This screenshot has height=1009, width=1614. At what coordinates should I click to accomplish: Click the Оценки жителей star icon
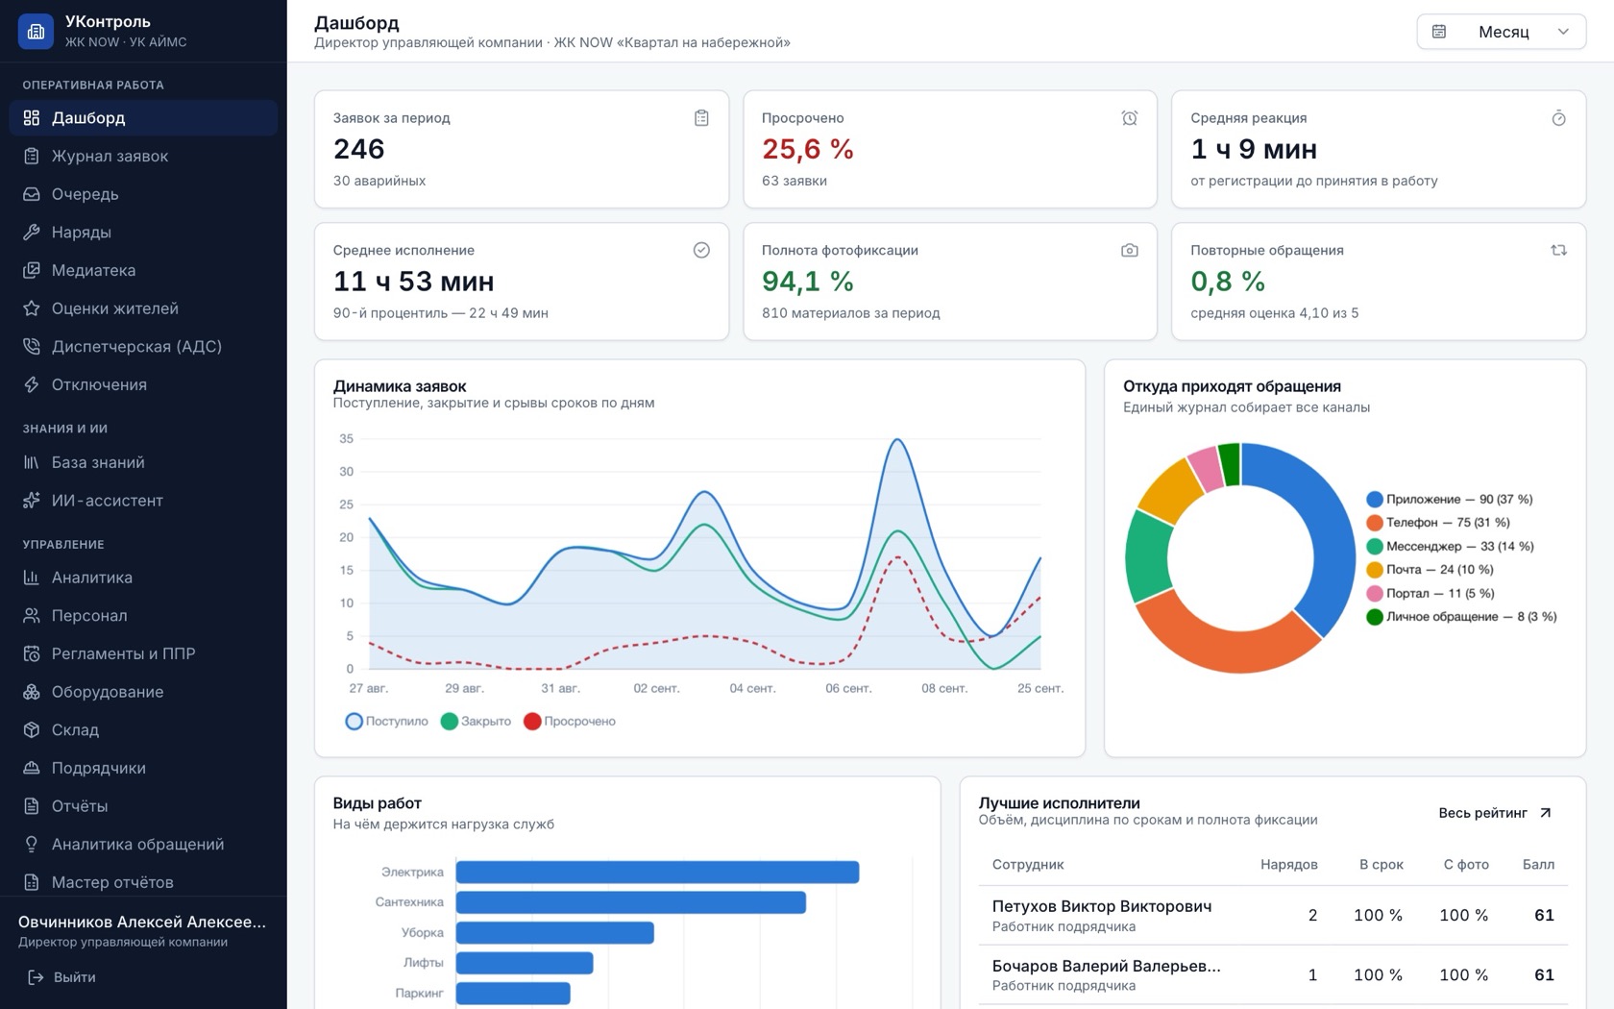32,308
